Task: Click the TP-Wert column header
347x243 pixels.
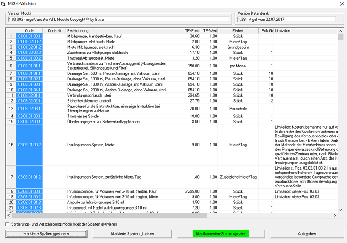Action: (x=209, y=30)
